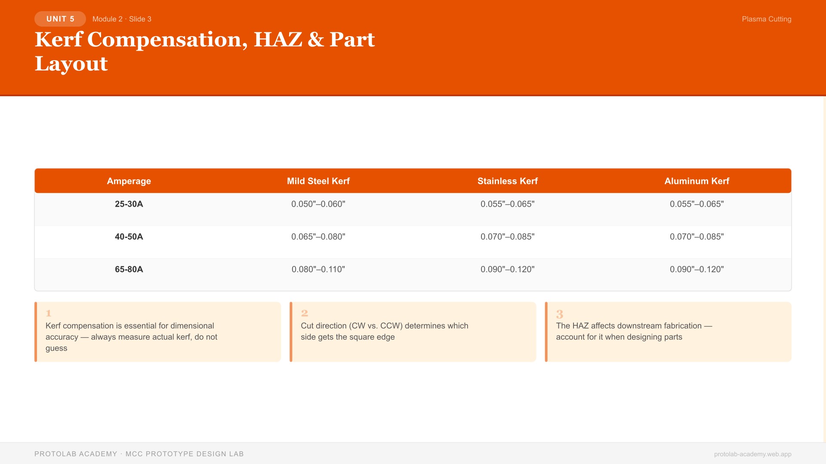Click the numbered "1" marker on first callout
826x464 pixels.
tap(49, 314)
